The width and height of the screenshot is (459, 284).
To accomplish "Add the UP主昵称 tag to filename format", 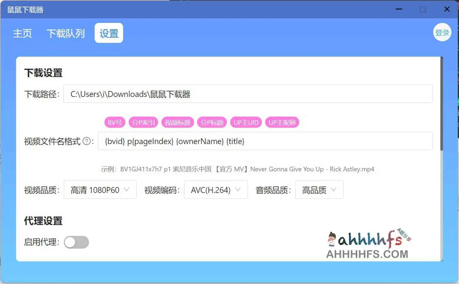I will click(x=282, y=122).
